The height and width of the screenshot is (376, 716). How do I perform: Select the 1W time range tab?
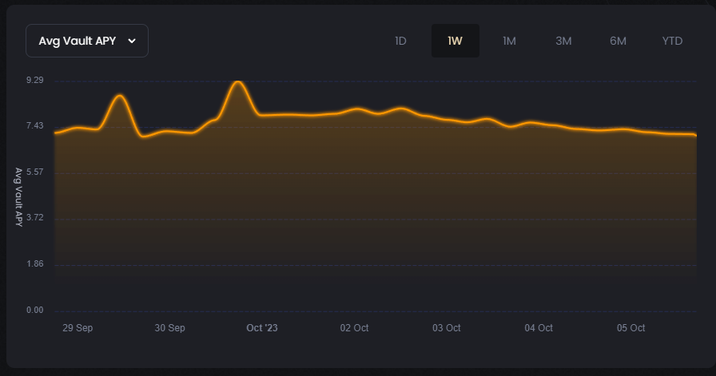455,41
